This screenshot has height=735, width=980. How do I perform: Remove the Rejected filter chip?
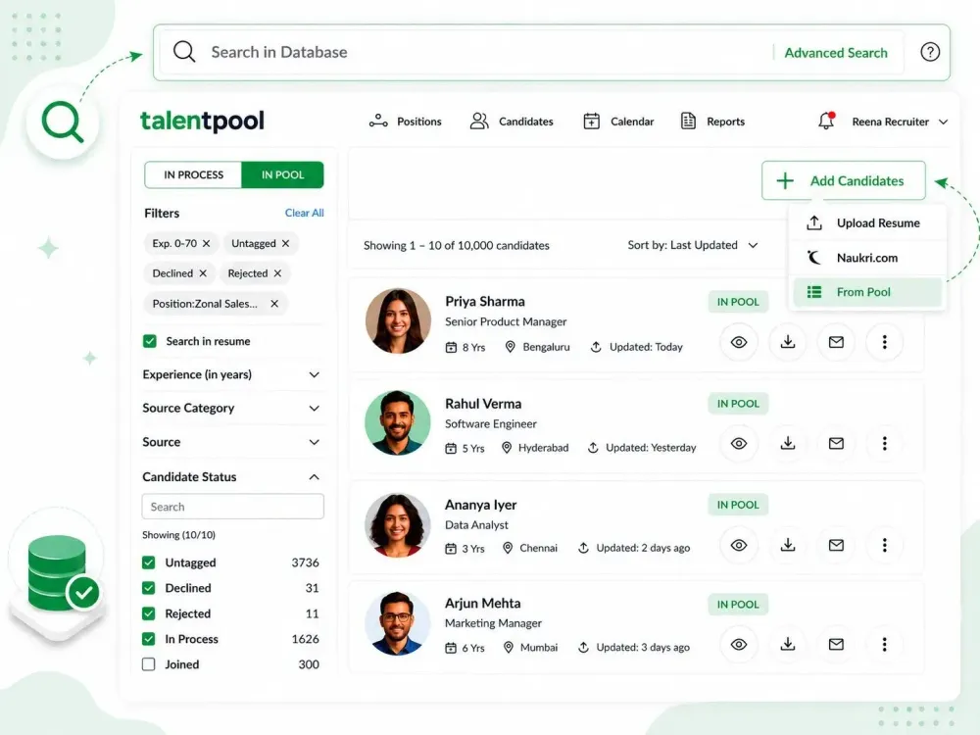tap(277, 273)
